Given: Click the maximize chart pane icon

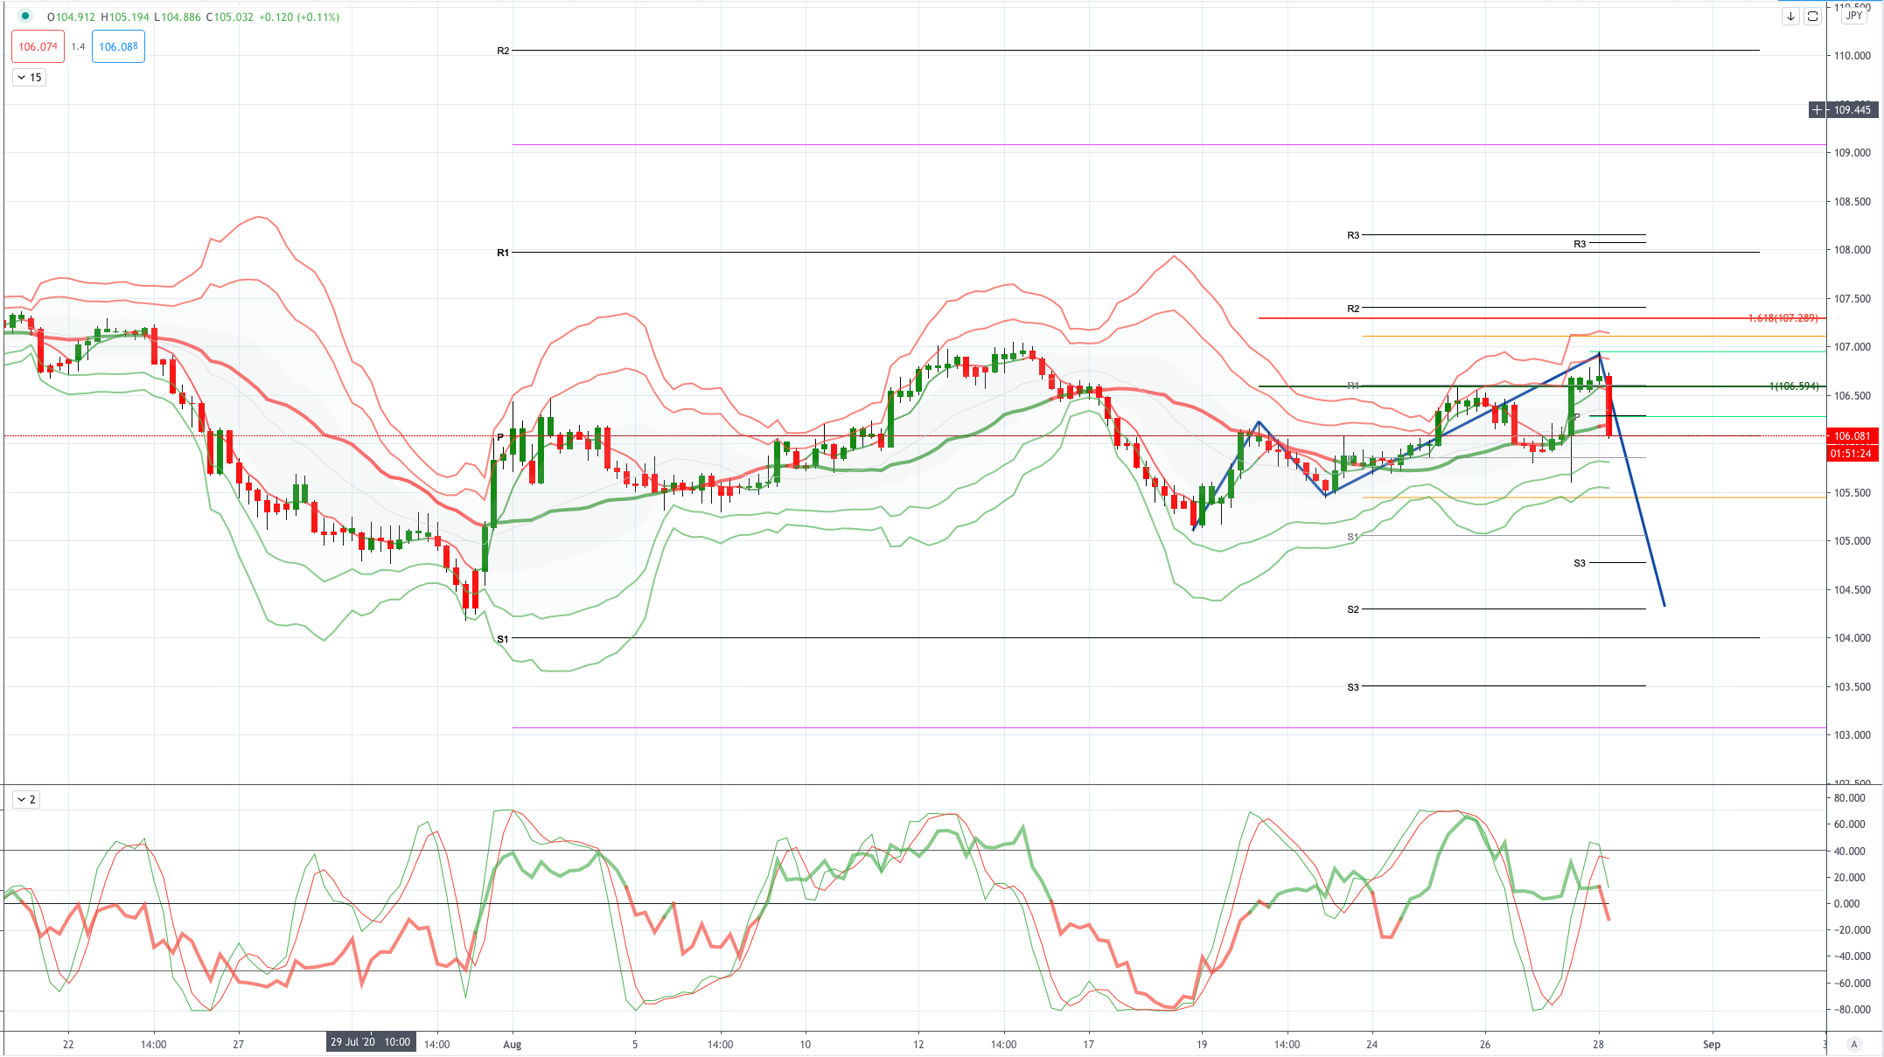Looking at the screenshot, I should tap(1813, 17).
